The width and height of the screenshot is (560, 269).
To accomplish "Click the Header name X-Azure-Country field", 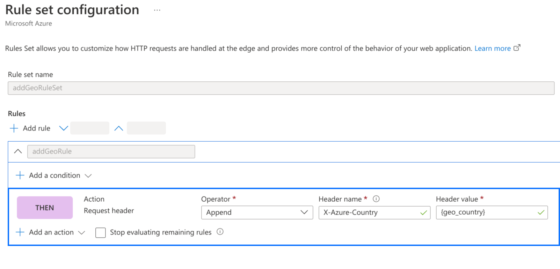I will pos(370,212).
